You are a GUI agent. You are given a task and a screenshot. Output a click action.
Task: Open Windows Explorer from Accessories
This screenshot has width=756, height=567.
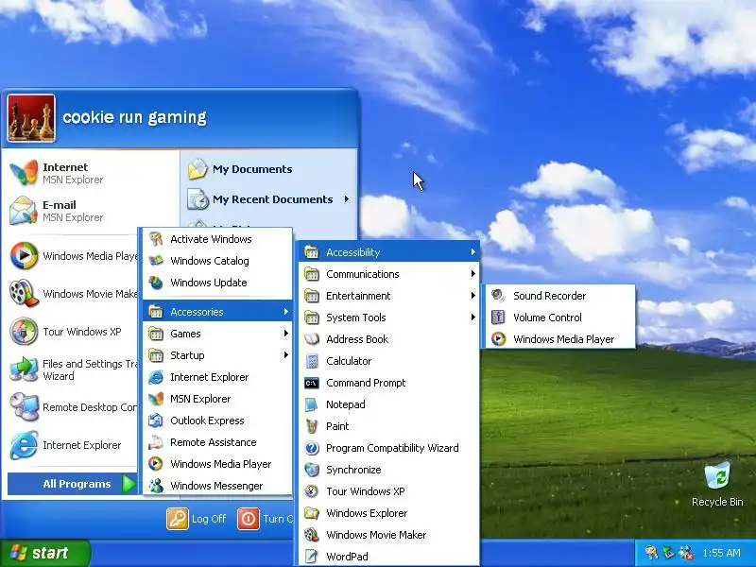click(x=388, y=512)
